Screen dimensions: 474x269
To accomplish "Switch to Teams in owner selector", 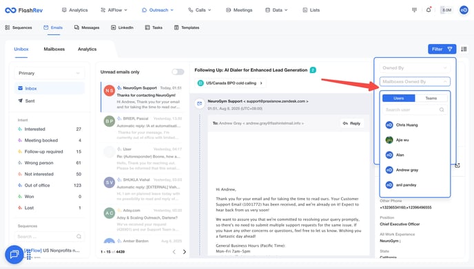I will coord(431,98).
